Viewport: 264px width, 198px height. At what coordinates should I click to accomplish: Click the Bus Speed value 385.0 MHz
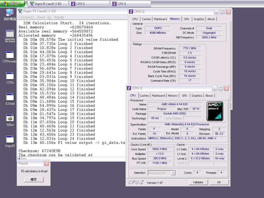160,159
